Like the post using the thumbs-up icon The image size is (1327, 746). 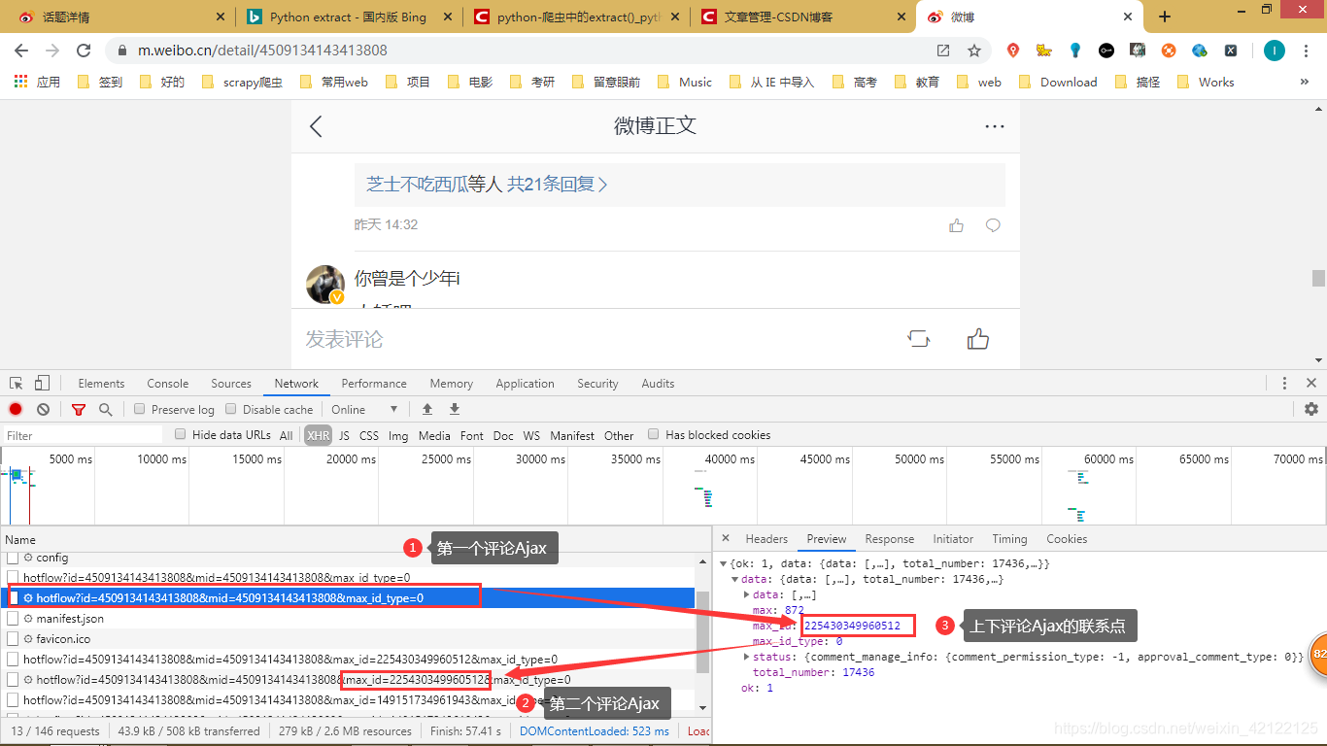(978, 338)
